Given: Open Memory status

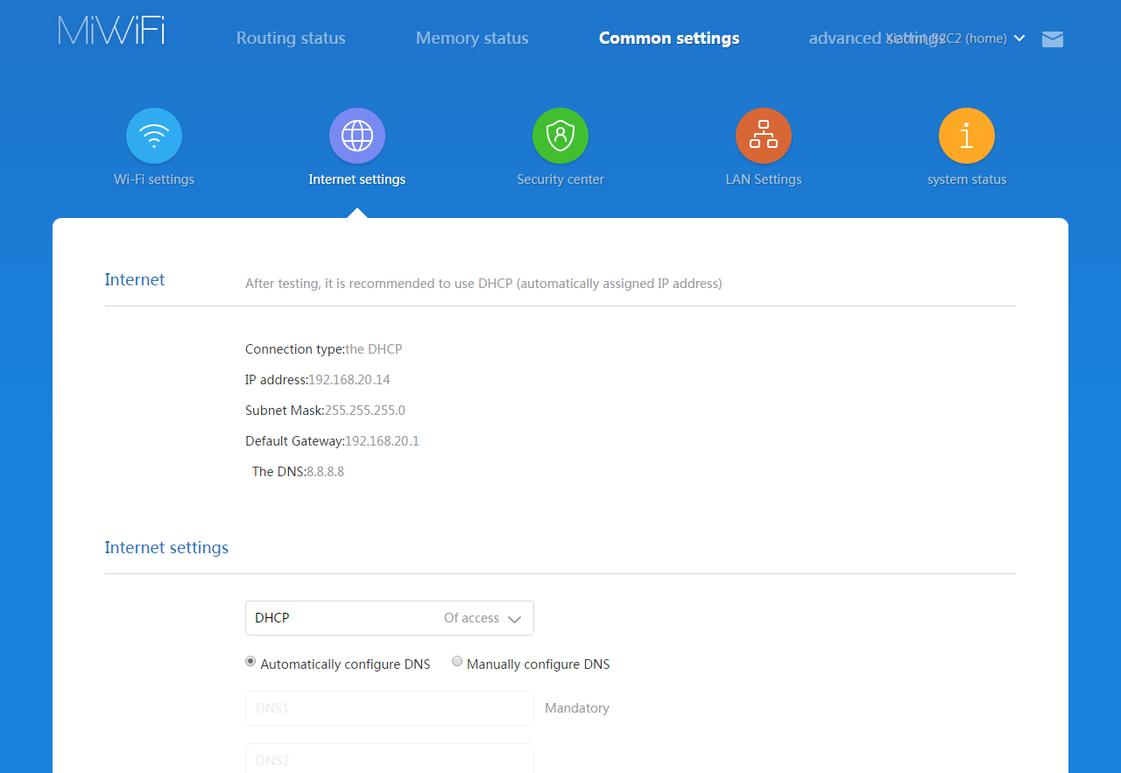Looking at the screenshot, I should 472,39.
